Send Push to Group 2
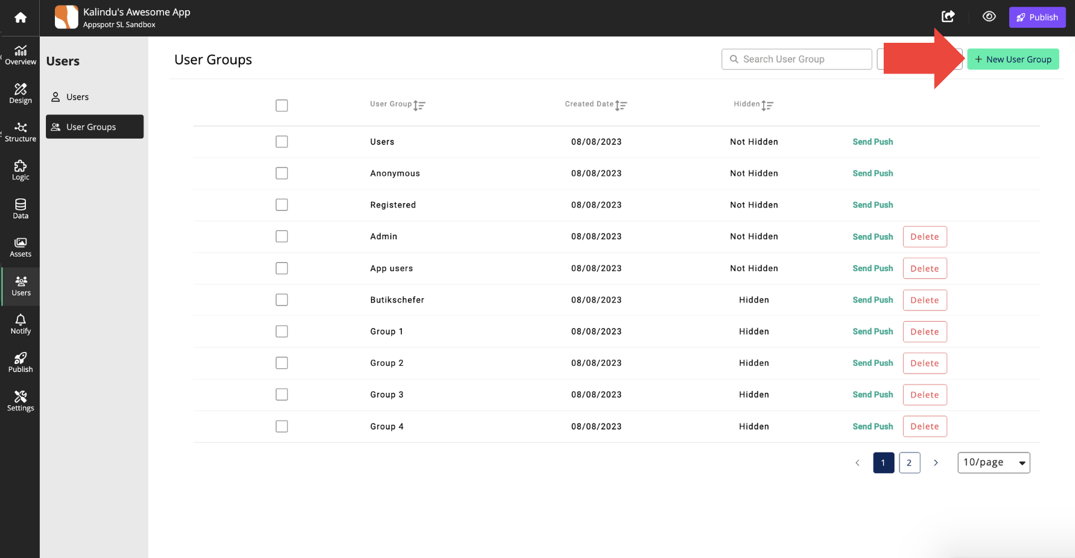Viewport: 1075px width, 558px height. click(872, 363)
